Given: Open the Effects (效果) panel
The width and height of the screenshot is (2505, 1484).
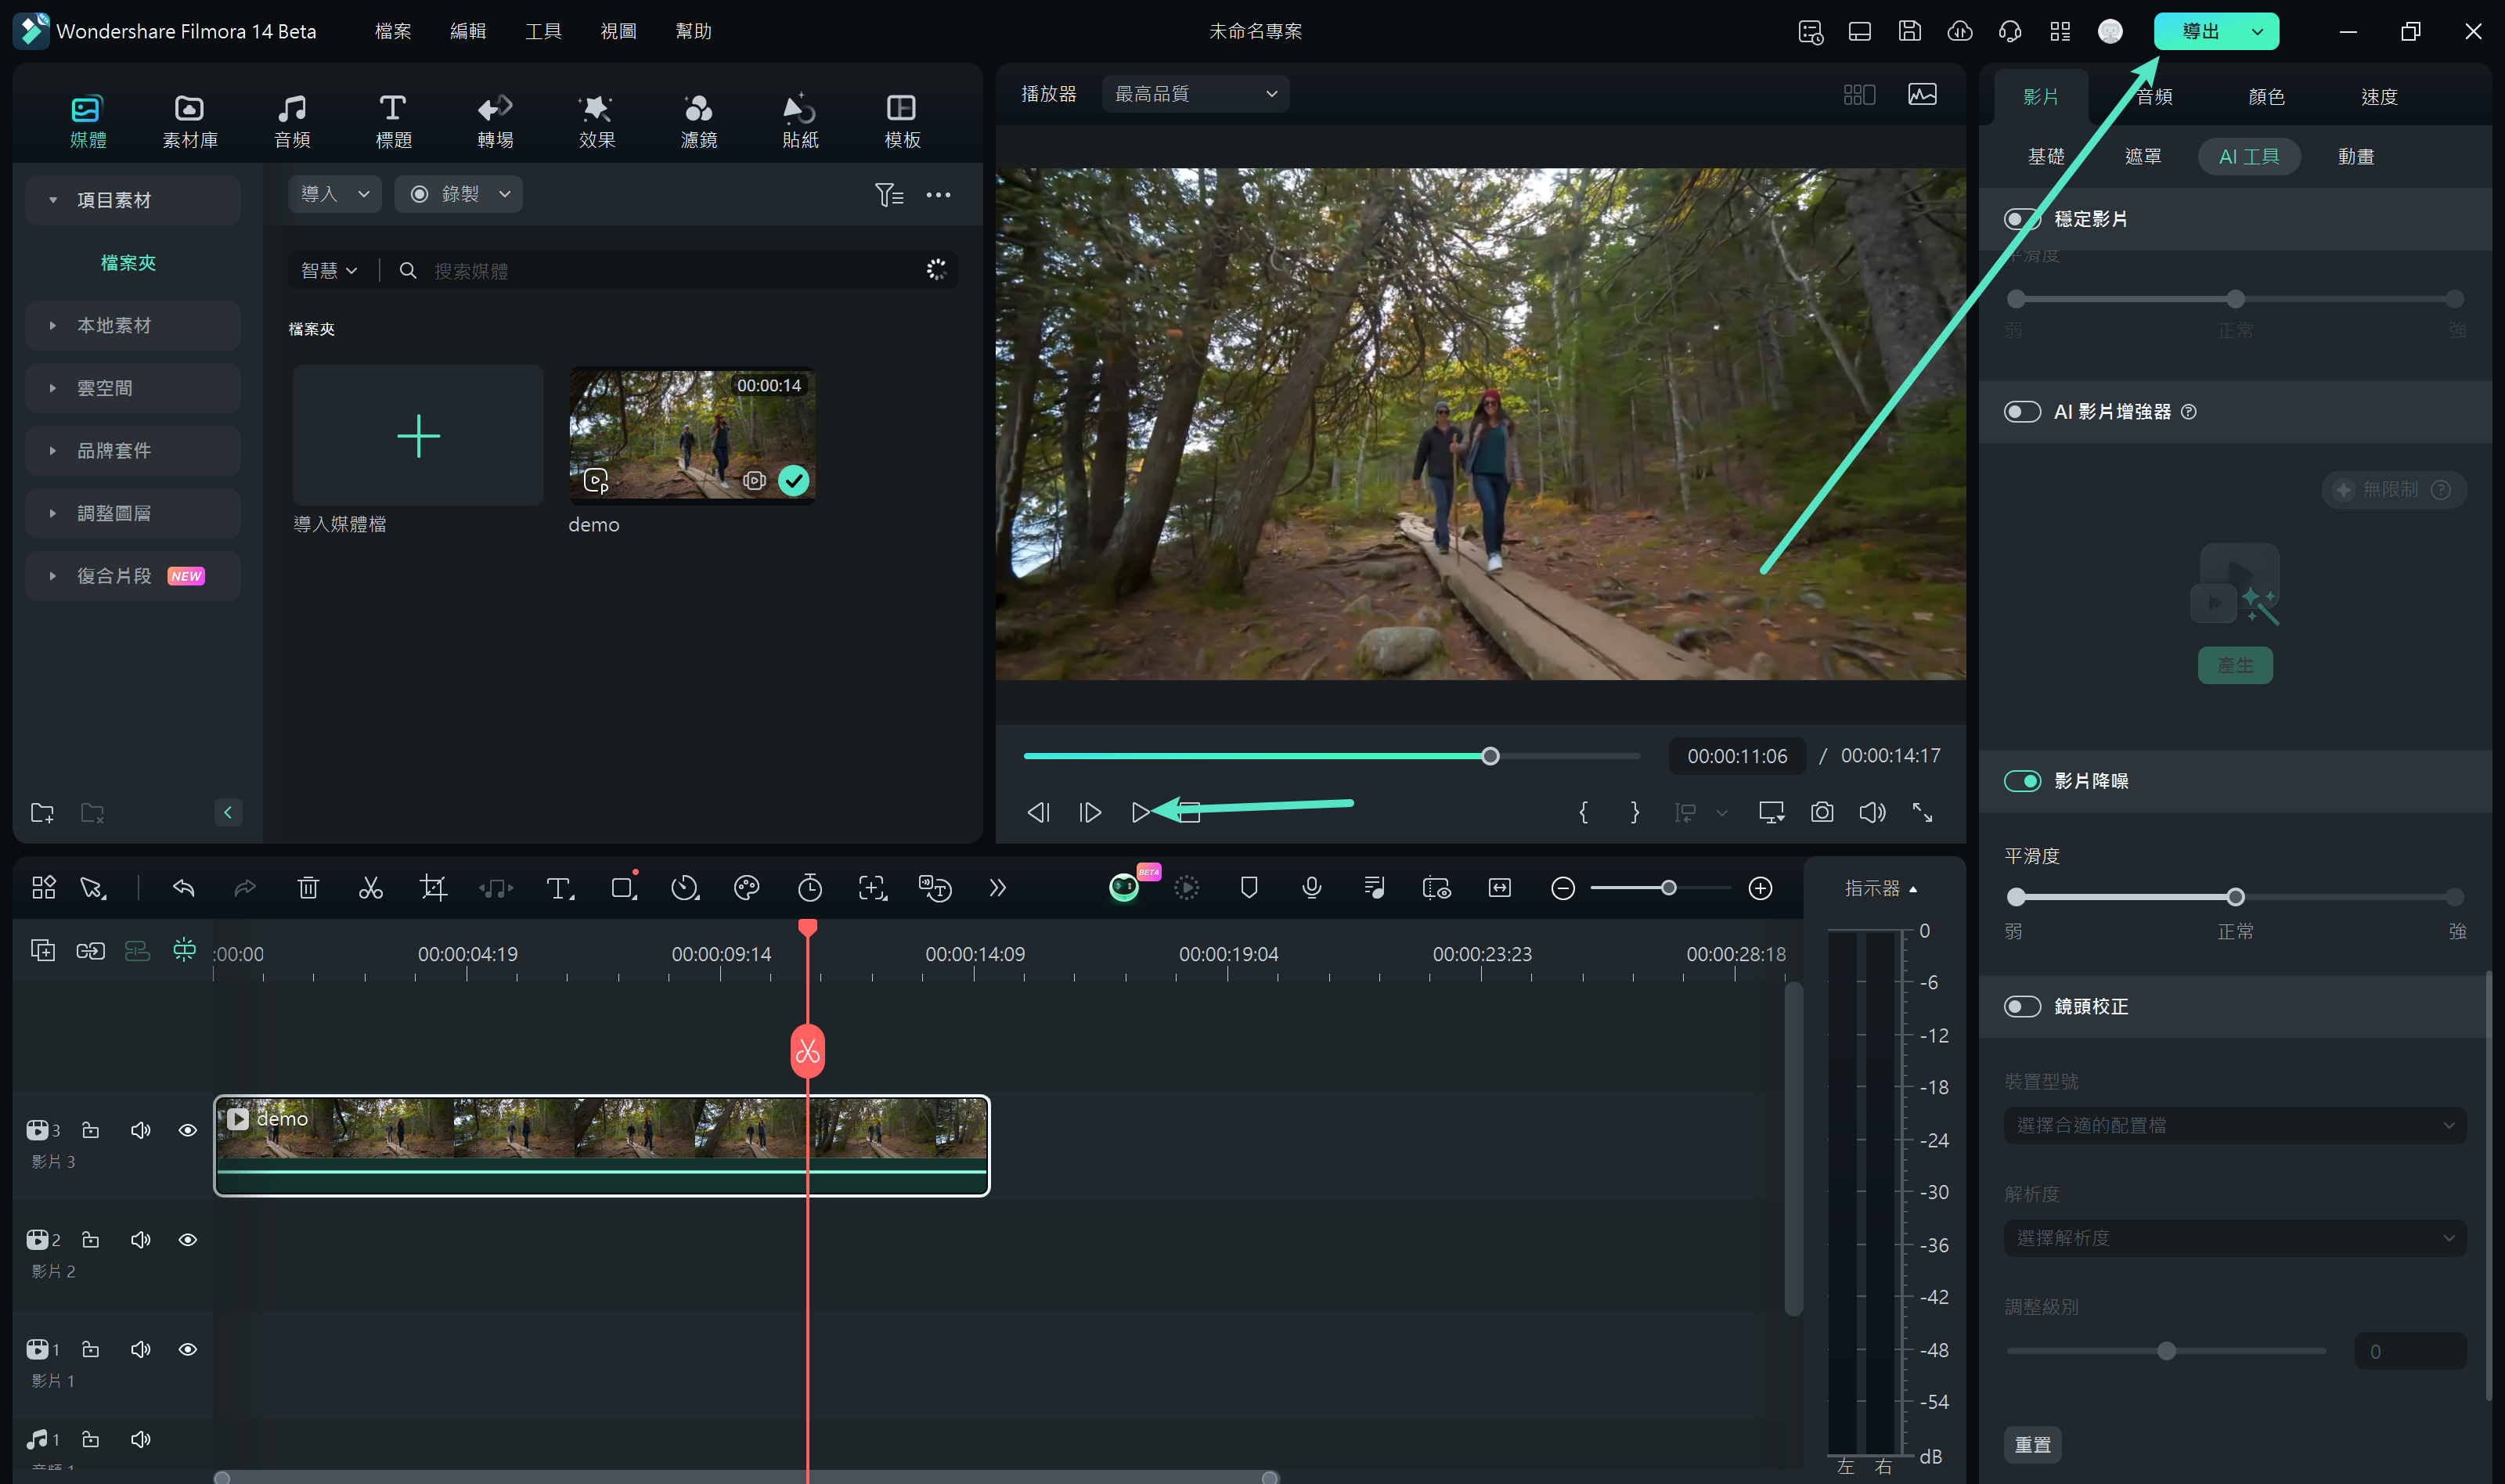Looking at the screenshot, I should coord(597,121).
